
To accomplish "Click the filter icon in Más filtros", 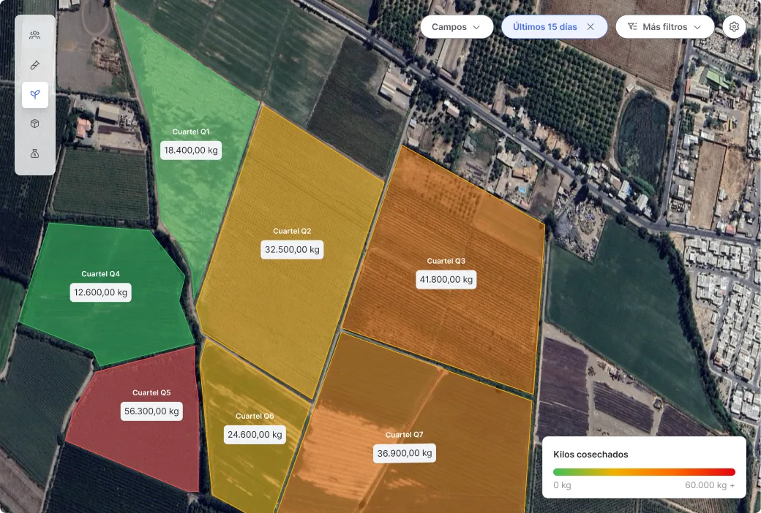I will pos(632,26).
